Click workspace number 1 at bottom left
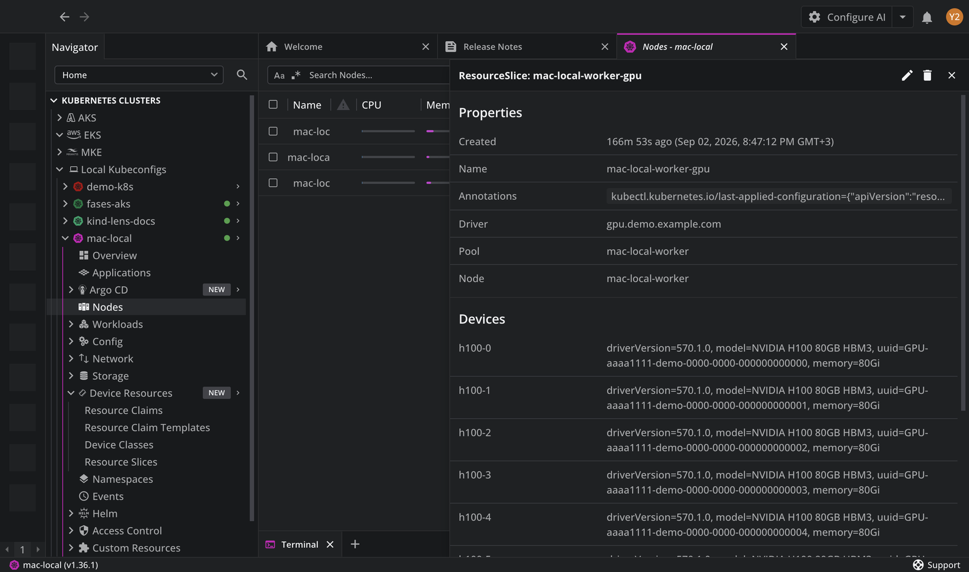The image size is (969, 572). tap(22, 550)
